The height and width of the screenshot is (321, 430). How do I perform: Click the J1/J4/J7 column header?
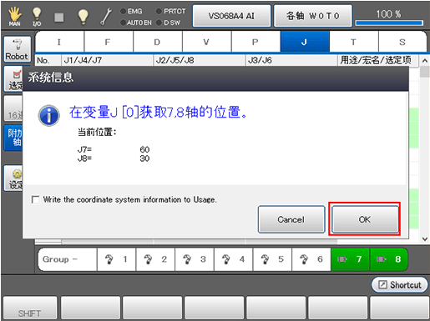[107, 60]
